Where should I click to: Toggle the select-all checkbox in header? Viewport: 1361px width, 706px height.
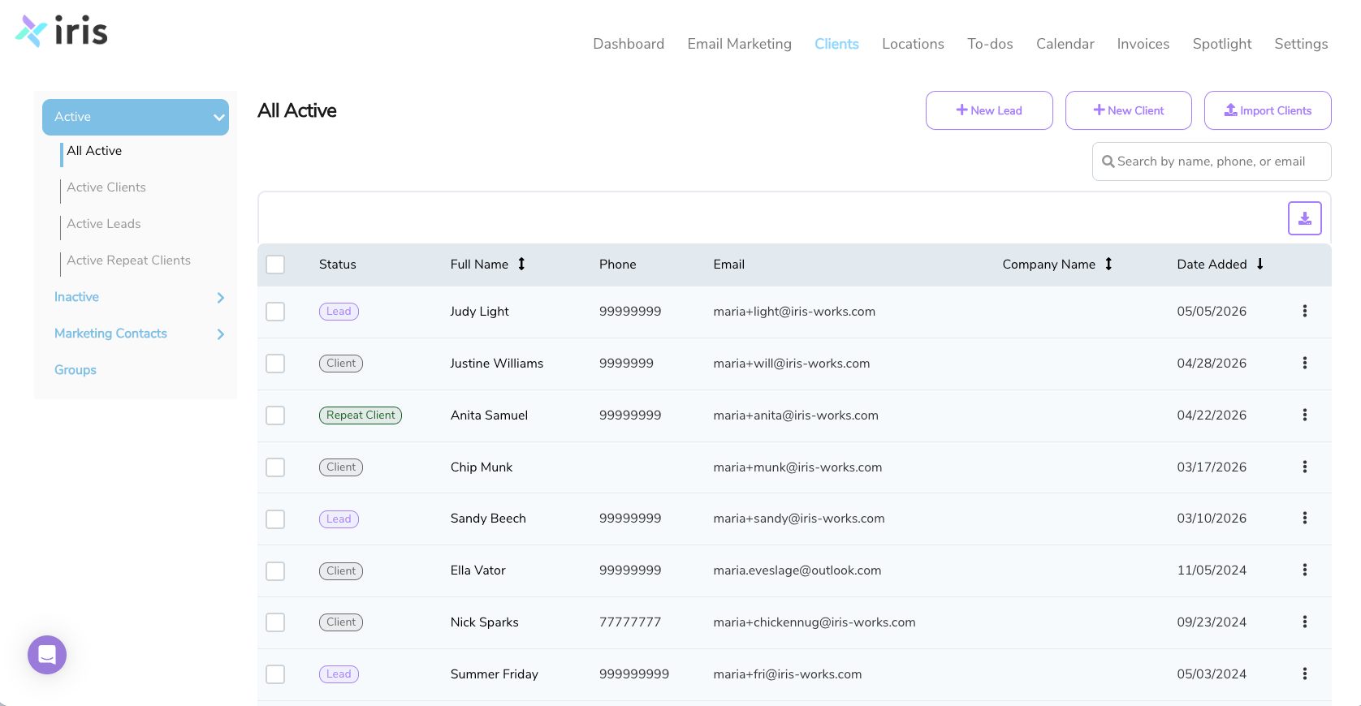[x=275, y=265]
